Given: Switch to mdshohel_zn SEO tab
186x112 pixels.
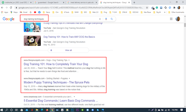Looking at the screenshot, I should coord(16,2).
